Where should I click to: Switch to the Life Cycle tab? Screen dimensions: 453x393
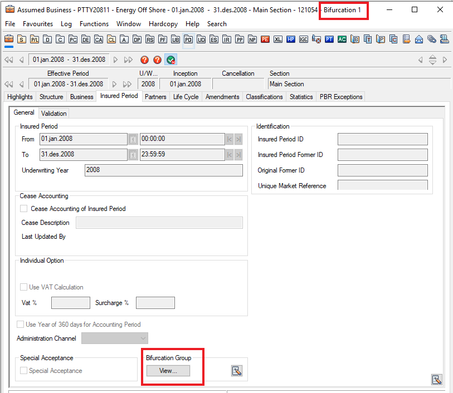(186, 97)
